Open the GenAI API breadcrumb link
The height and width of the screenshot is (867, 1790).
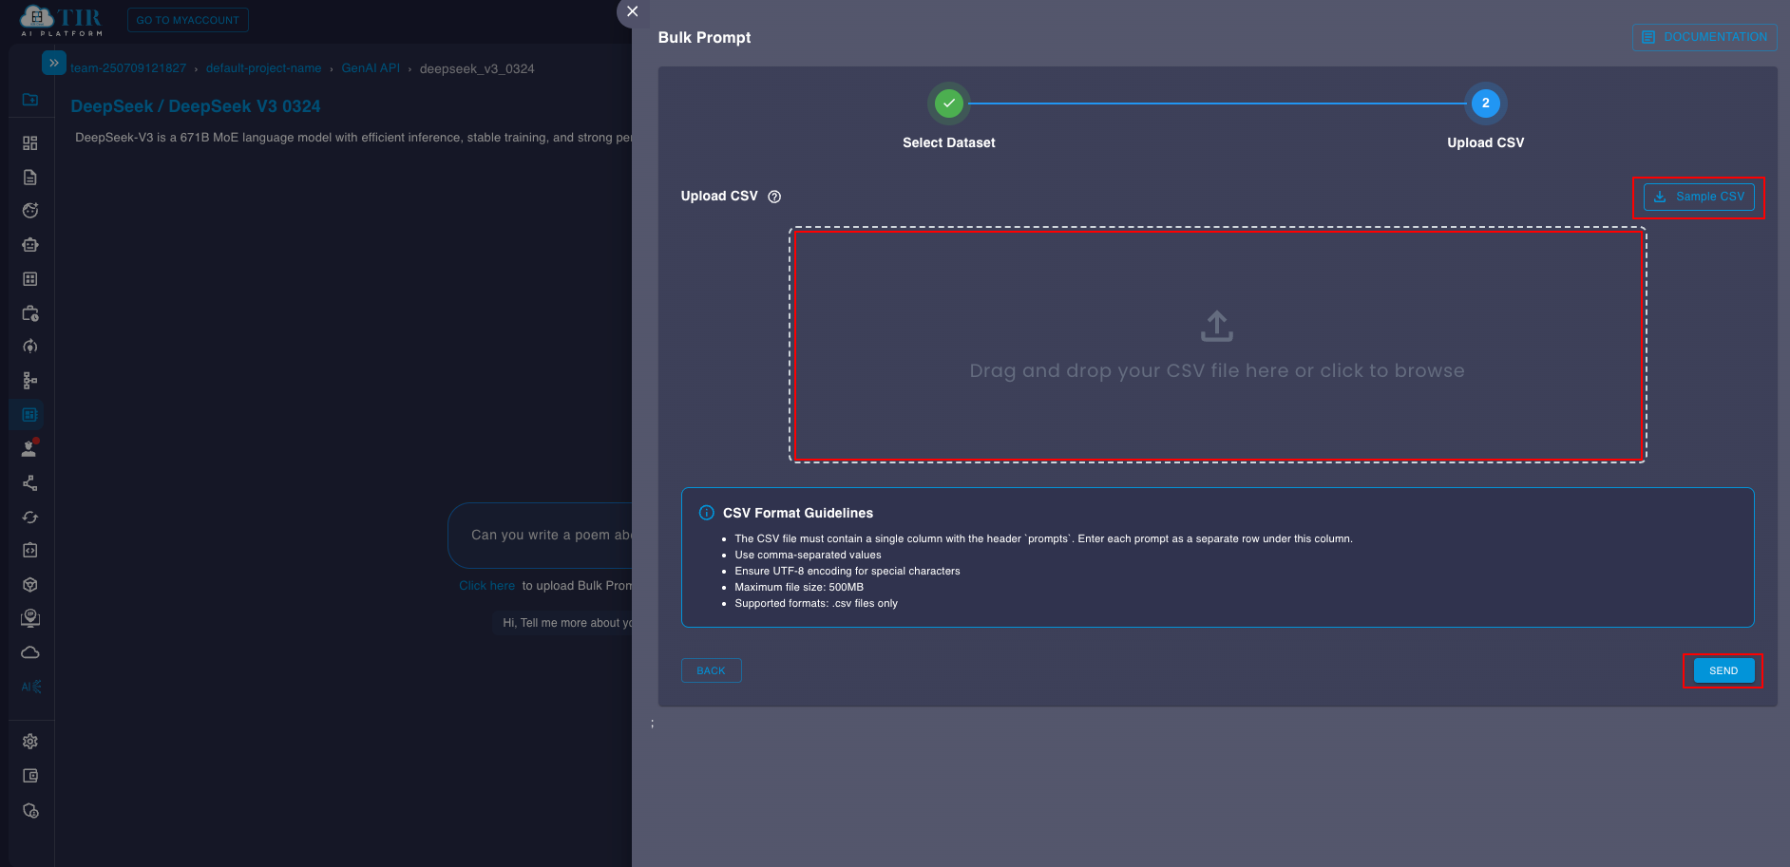pos(371,68)
